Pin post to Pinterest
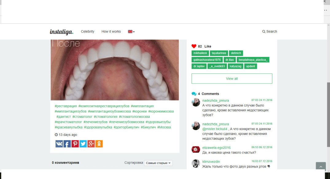This screenshot has height=179, width=330. click(x=75, y=144)
